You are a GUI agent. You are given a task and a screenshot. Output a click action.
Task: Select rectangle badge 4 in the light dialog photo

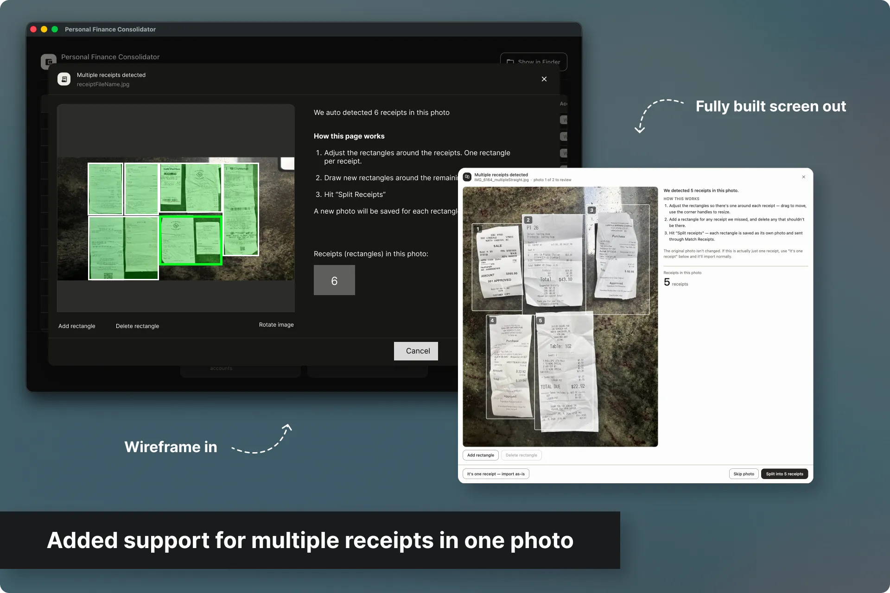click(492, 320)
